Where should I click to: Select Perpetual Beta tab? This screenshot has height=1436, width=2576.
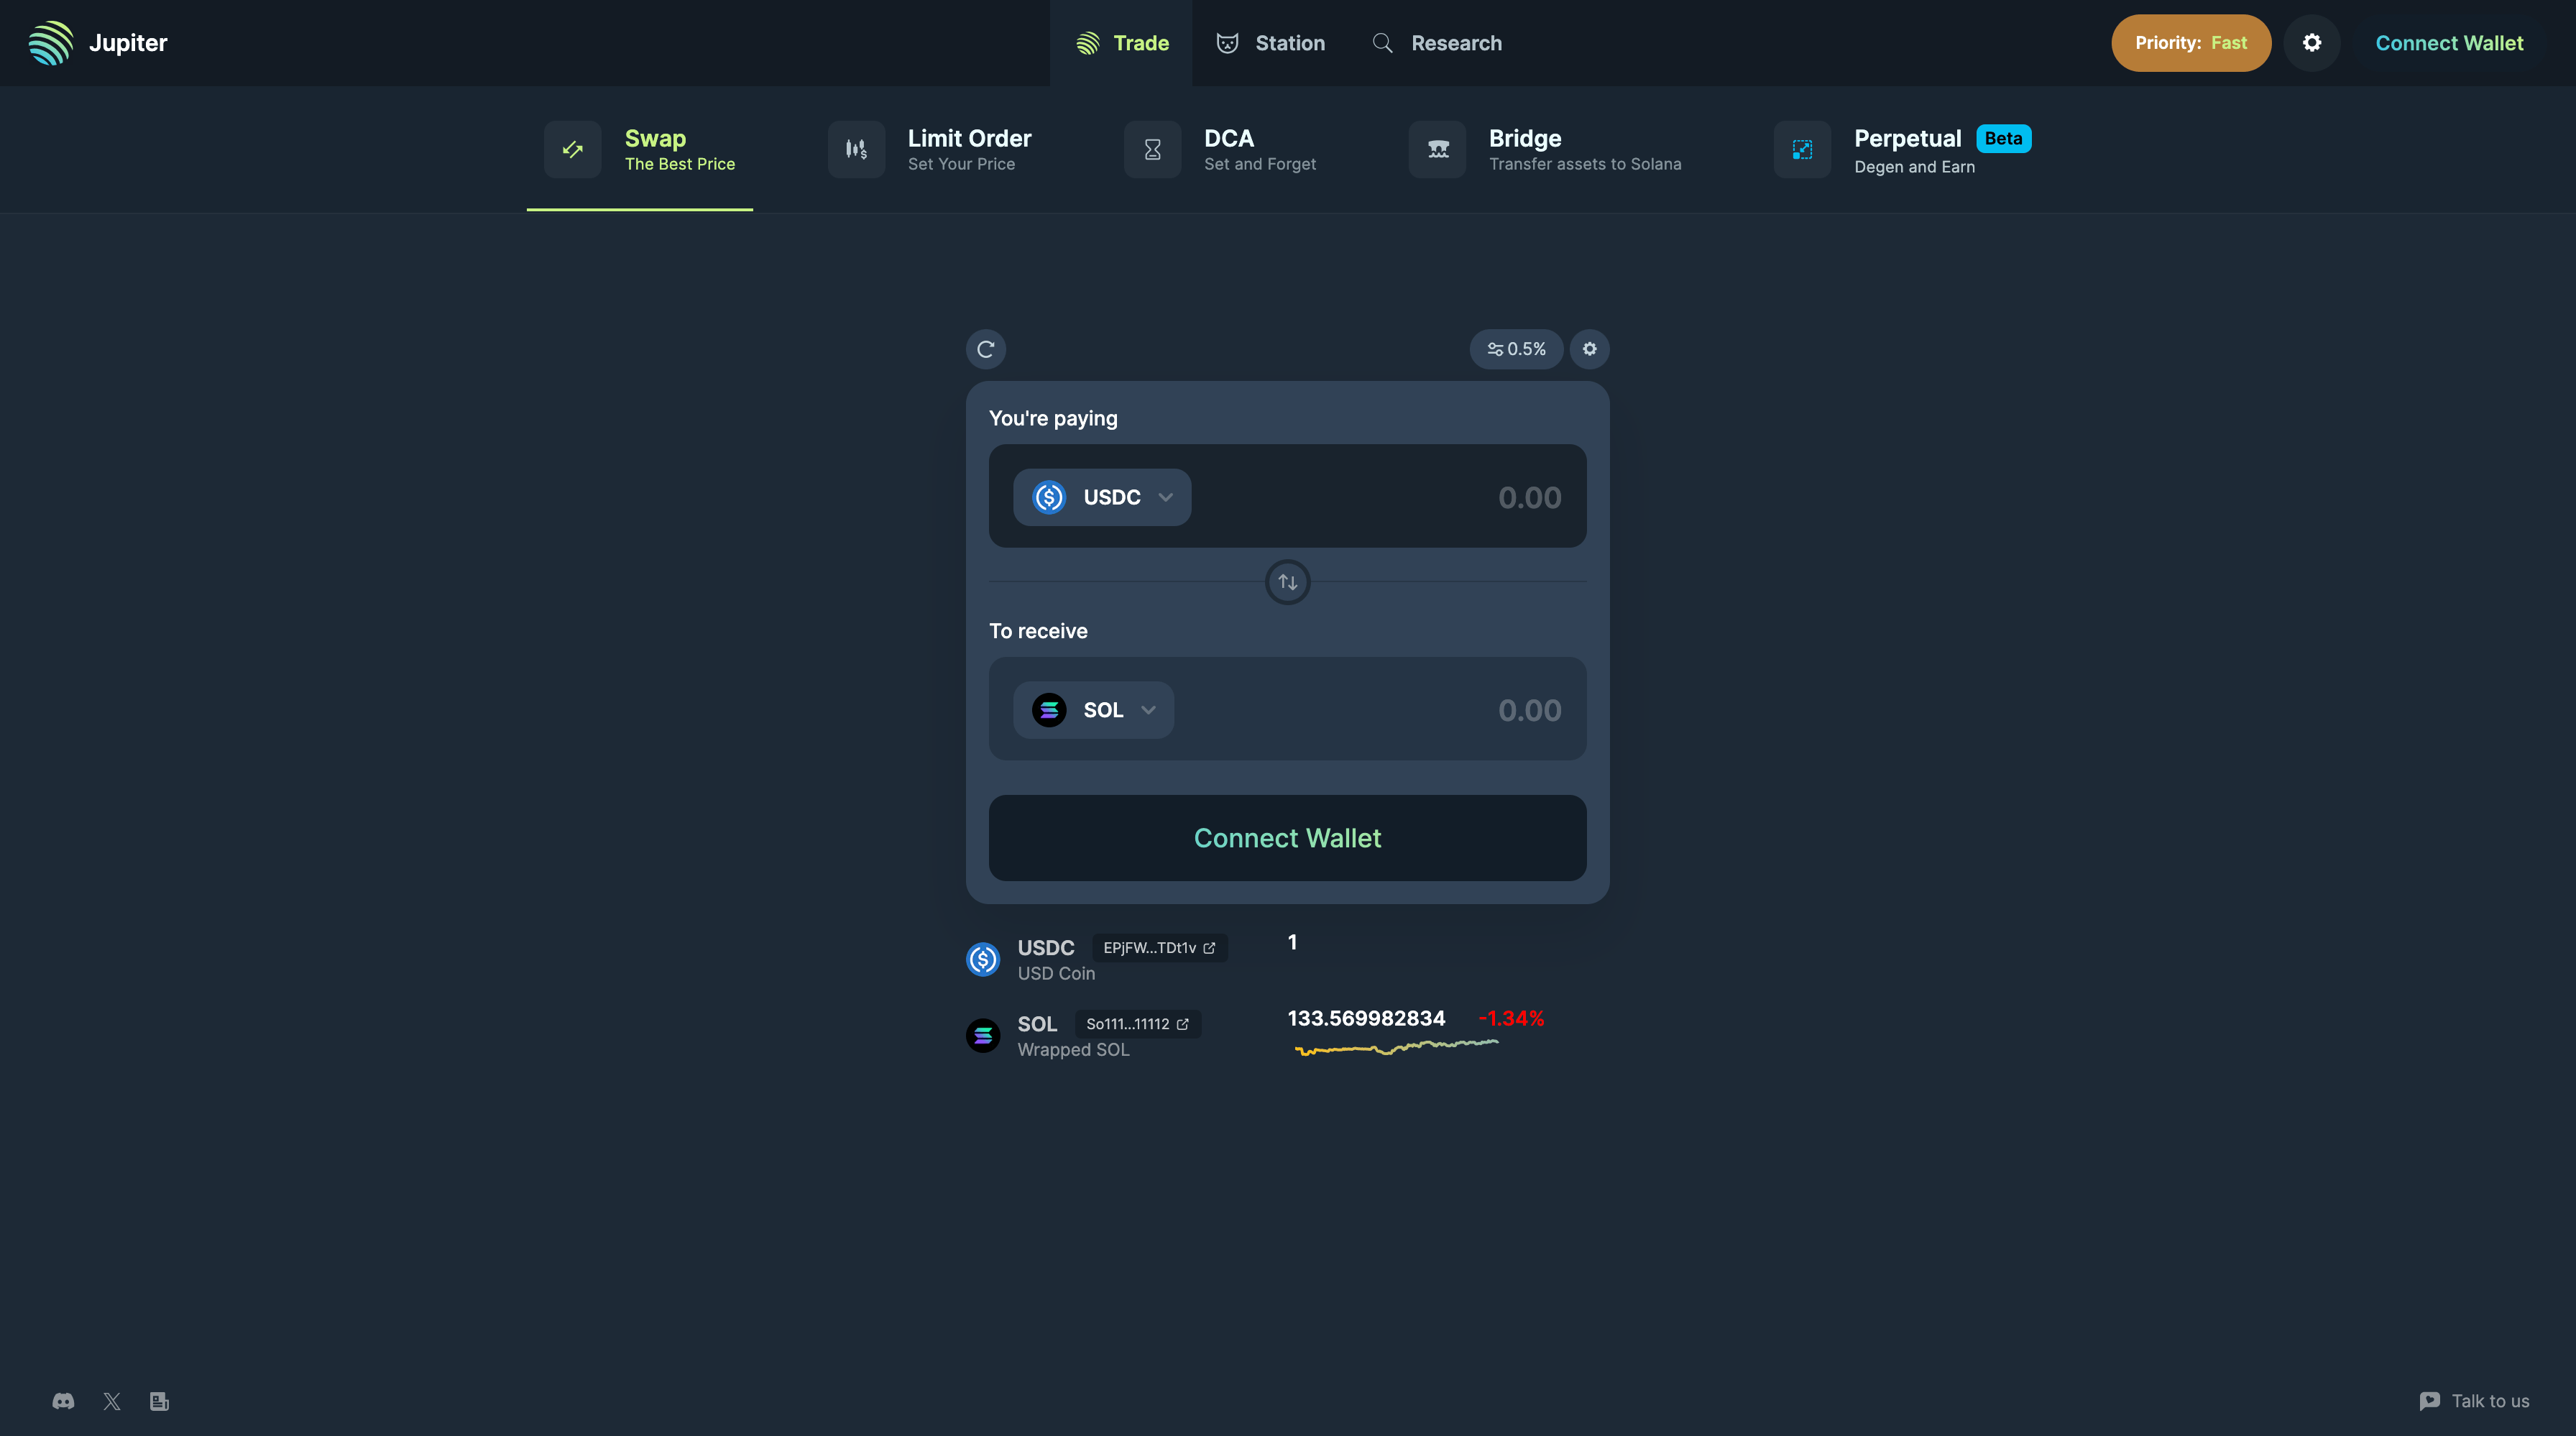[1903, 150]
